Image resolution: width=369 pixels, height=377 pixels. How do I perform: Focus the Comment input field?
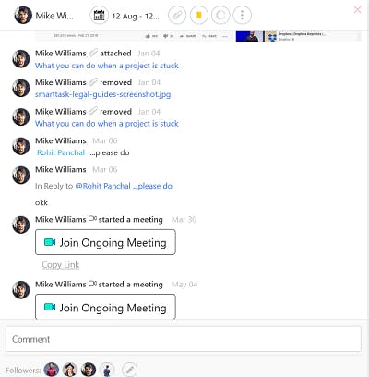coord(184,339)
